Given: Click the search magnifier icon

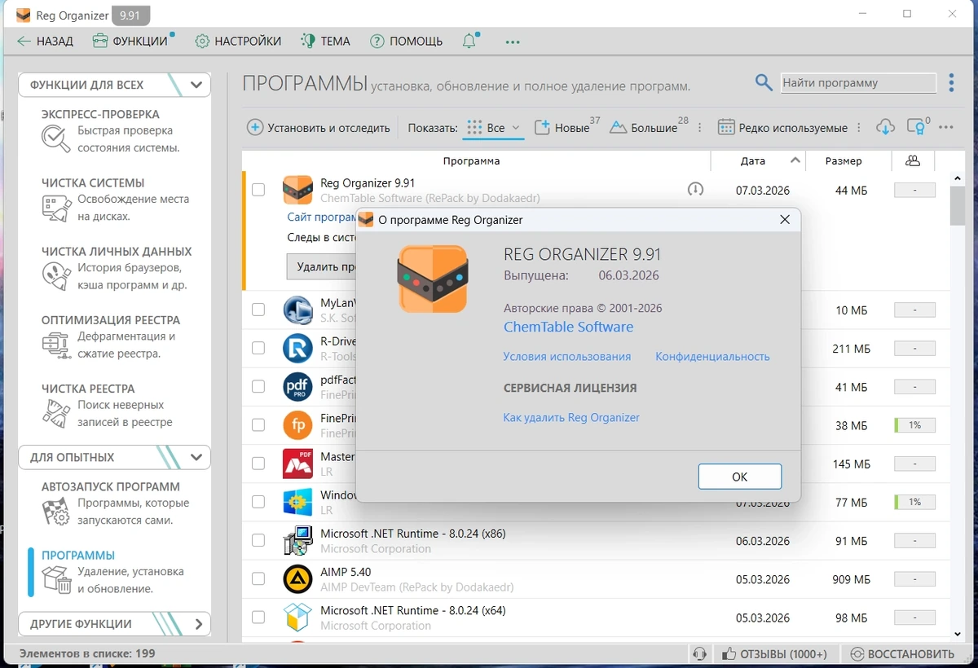Looking at the screenshot, I should click(x=764, y=82).
